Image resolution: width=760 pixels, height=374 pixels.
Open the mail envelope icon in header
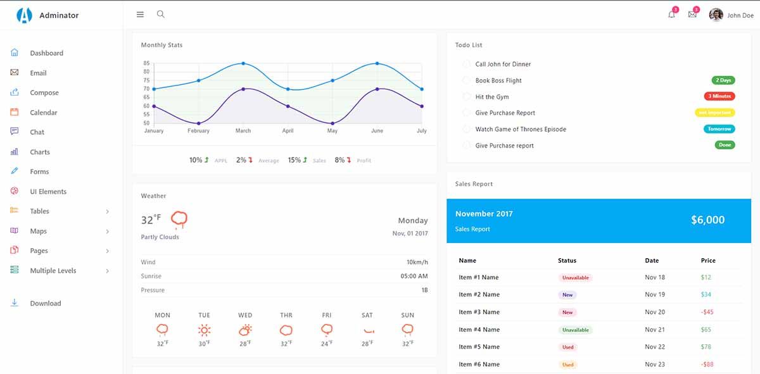[692, 15]
